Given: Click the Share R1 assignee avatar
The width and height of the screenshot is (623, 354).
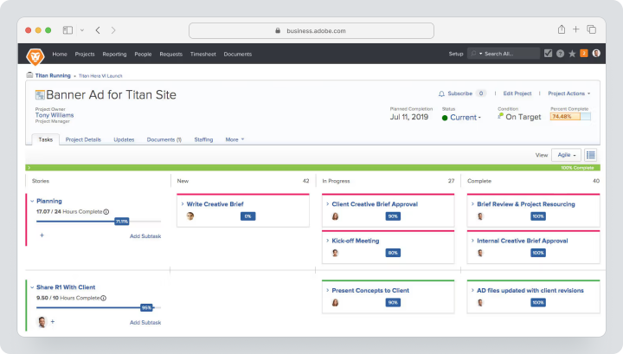Looking at the screenshot, I should [42, 322].
